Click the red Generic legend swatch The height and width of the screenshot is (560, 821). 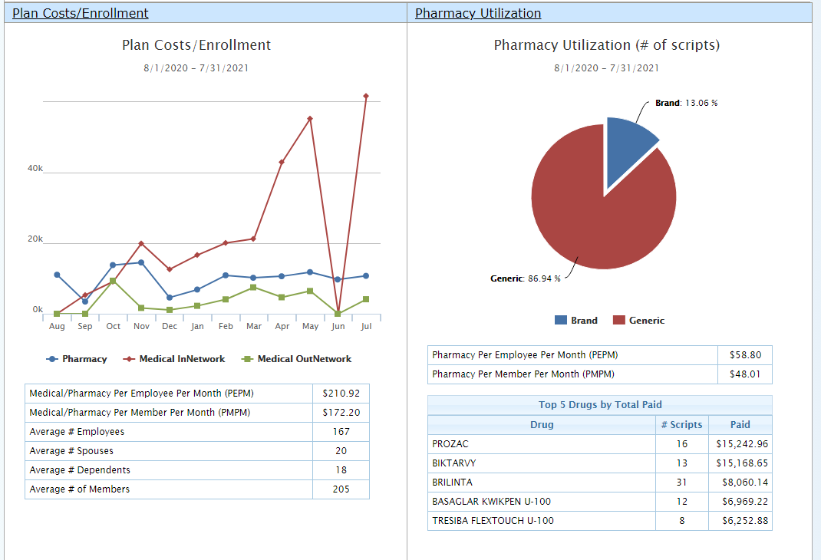pyautogui.click(x=619, y=321)
